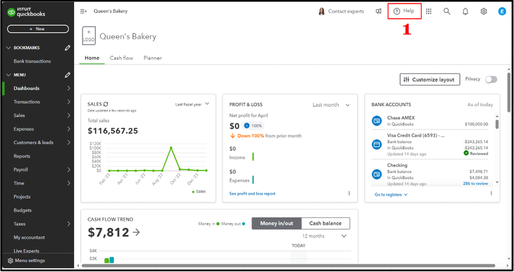Open Budgets in the sidebar
Image resolution: width=514 pixels, height=272 pixels.
(23, 210)
